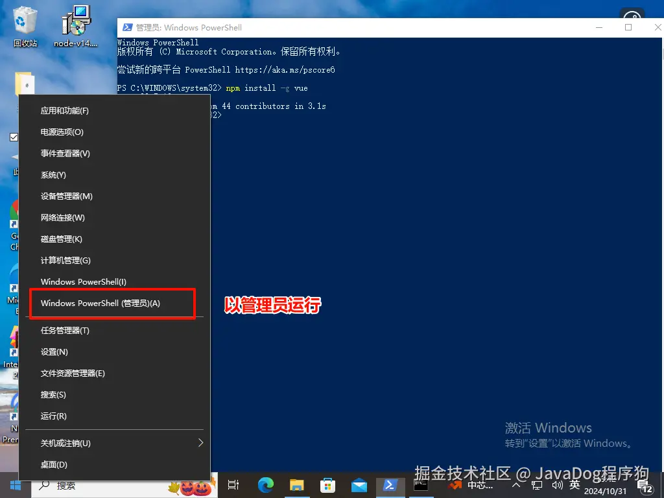Viewport: 664px width, 498px height.
Task: Click PowerShell window title bar icon
Action: pyautogui.click(x=127, y=27)
